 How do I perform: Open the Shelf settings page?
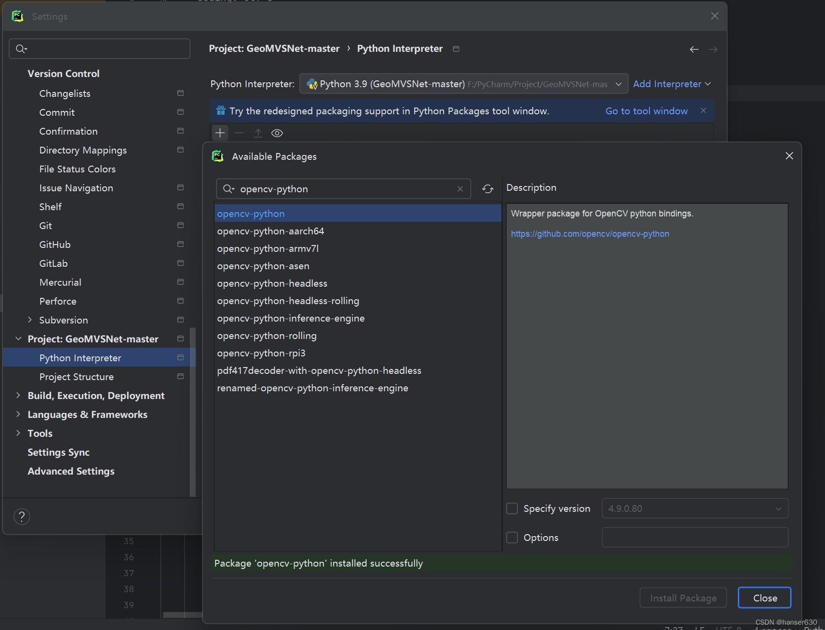tap(50, 207)
